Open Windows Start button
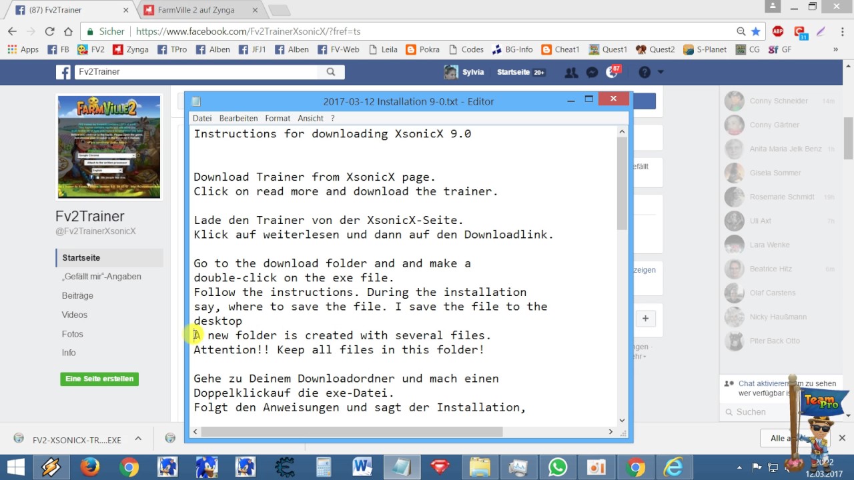This screenshot has width=854, height=480. point(15,467)
